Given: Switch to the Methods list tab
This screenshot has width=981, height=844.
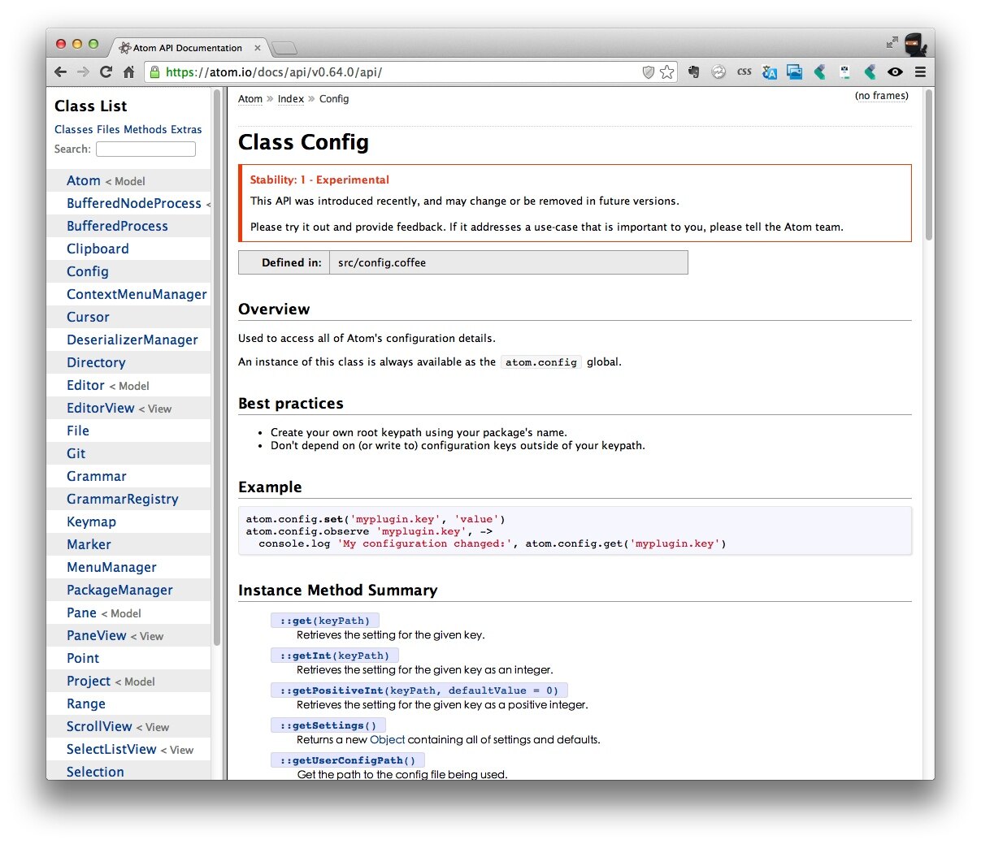Looking at the screenshot, I should [145, 129].
